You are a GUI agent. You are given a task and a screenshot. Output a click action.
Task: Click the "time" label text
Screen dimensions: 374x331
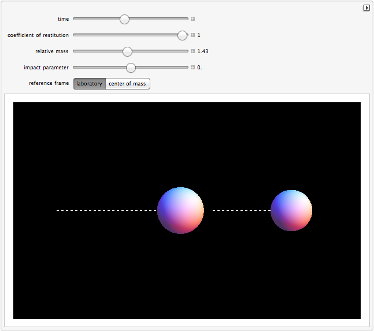pyautogui.click(x=63, y=19)
